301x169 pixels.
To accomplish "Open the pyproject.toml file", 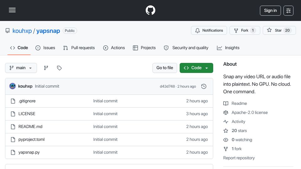I will pyautogui.click(x=31, y=140).
